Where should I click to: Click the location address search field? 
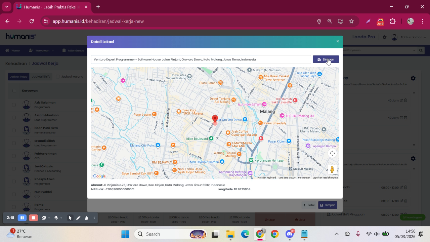tap(201, 59)
